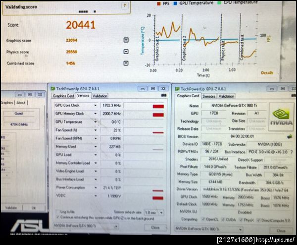Click the 4704.0 MHz value in leftmost window
This screenshot has height=245, width=297.
19,124
